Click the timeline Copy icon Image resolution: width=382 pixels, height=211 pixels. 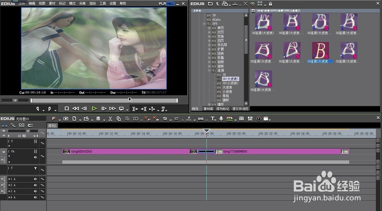coord(119,119)
